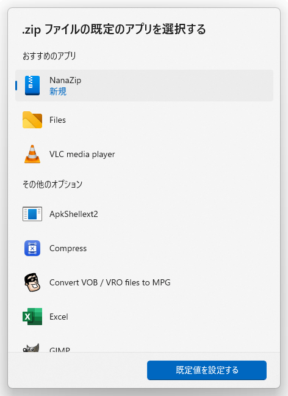288x396 pixels.
Task: Select NanaZip as the default app
Action: click(144, 86)
